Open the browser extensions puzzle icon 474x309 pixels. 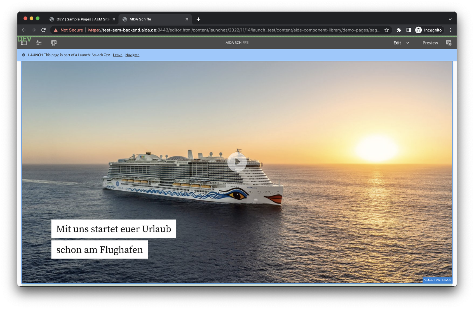tap(399, 30)
